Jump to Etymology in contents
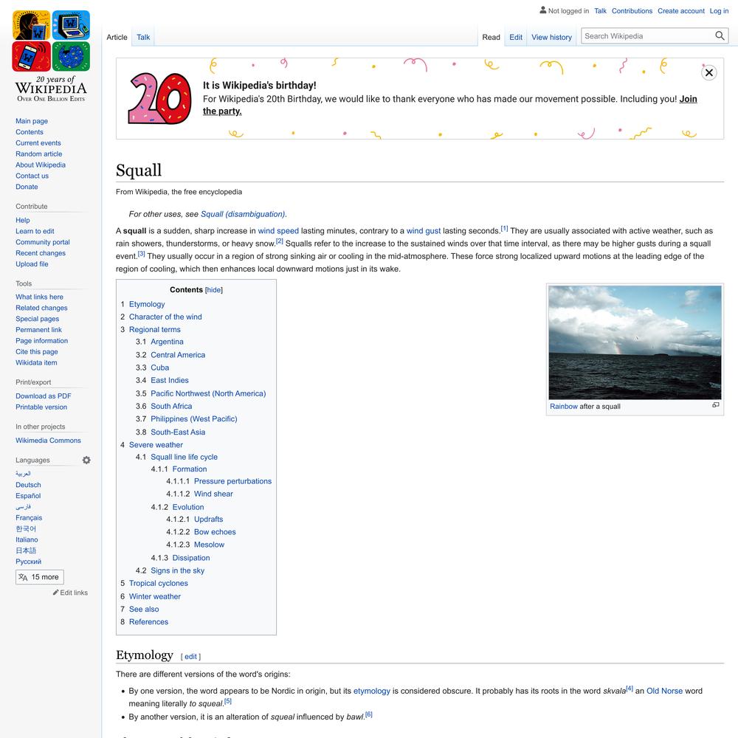This screenshot has width=738, height=738. click(147, 305)
